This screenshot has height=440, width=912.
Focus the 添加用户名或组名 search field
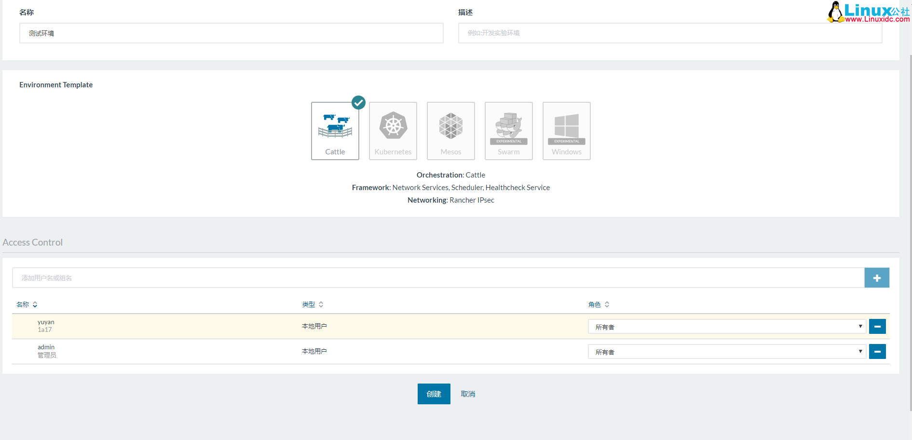pos(438,278)
